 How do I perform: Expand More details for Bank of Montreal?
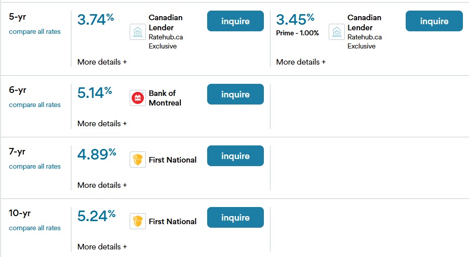(x=102, y=124)
